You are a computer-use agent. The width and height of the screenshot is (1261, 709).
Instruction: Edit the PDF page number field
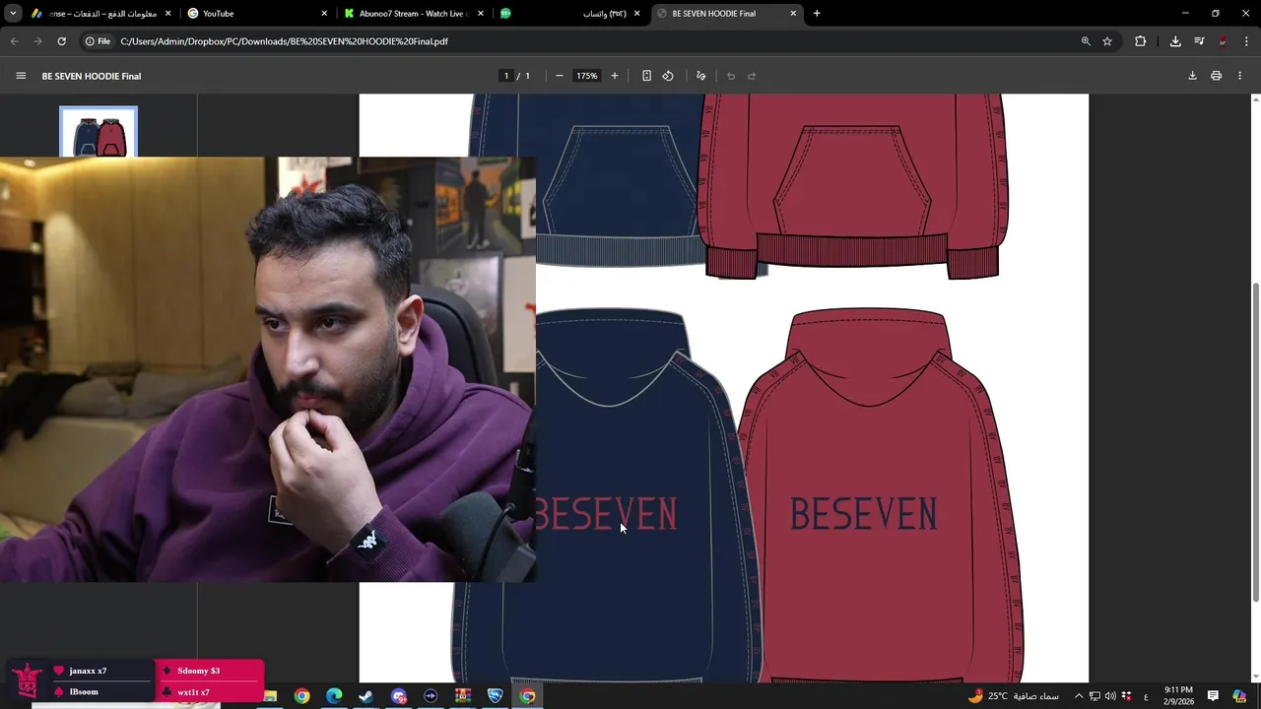point(506,76)
